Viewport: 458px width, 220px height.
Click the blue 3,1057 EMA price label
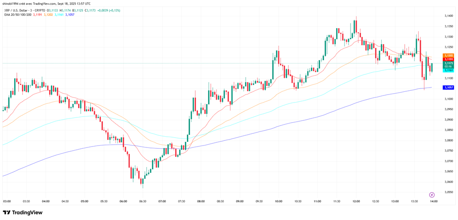(x=448, y=88)
